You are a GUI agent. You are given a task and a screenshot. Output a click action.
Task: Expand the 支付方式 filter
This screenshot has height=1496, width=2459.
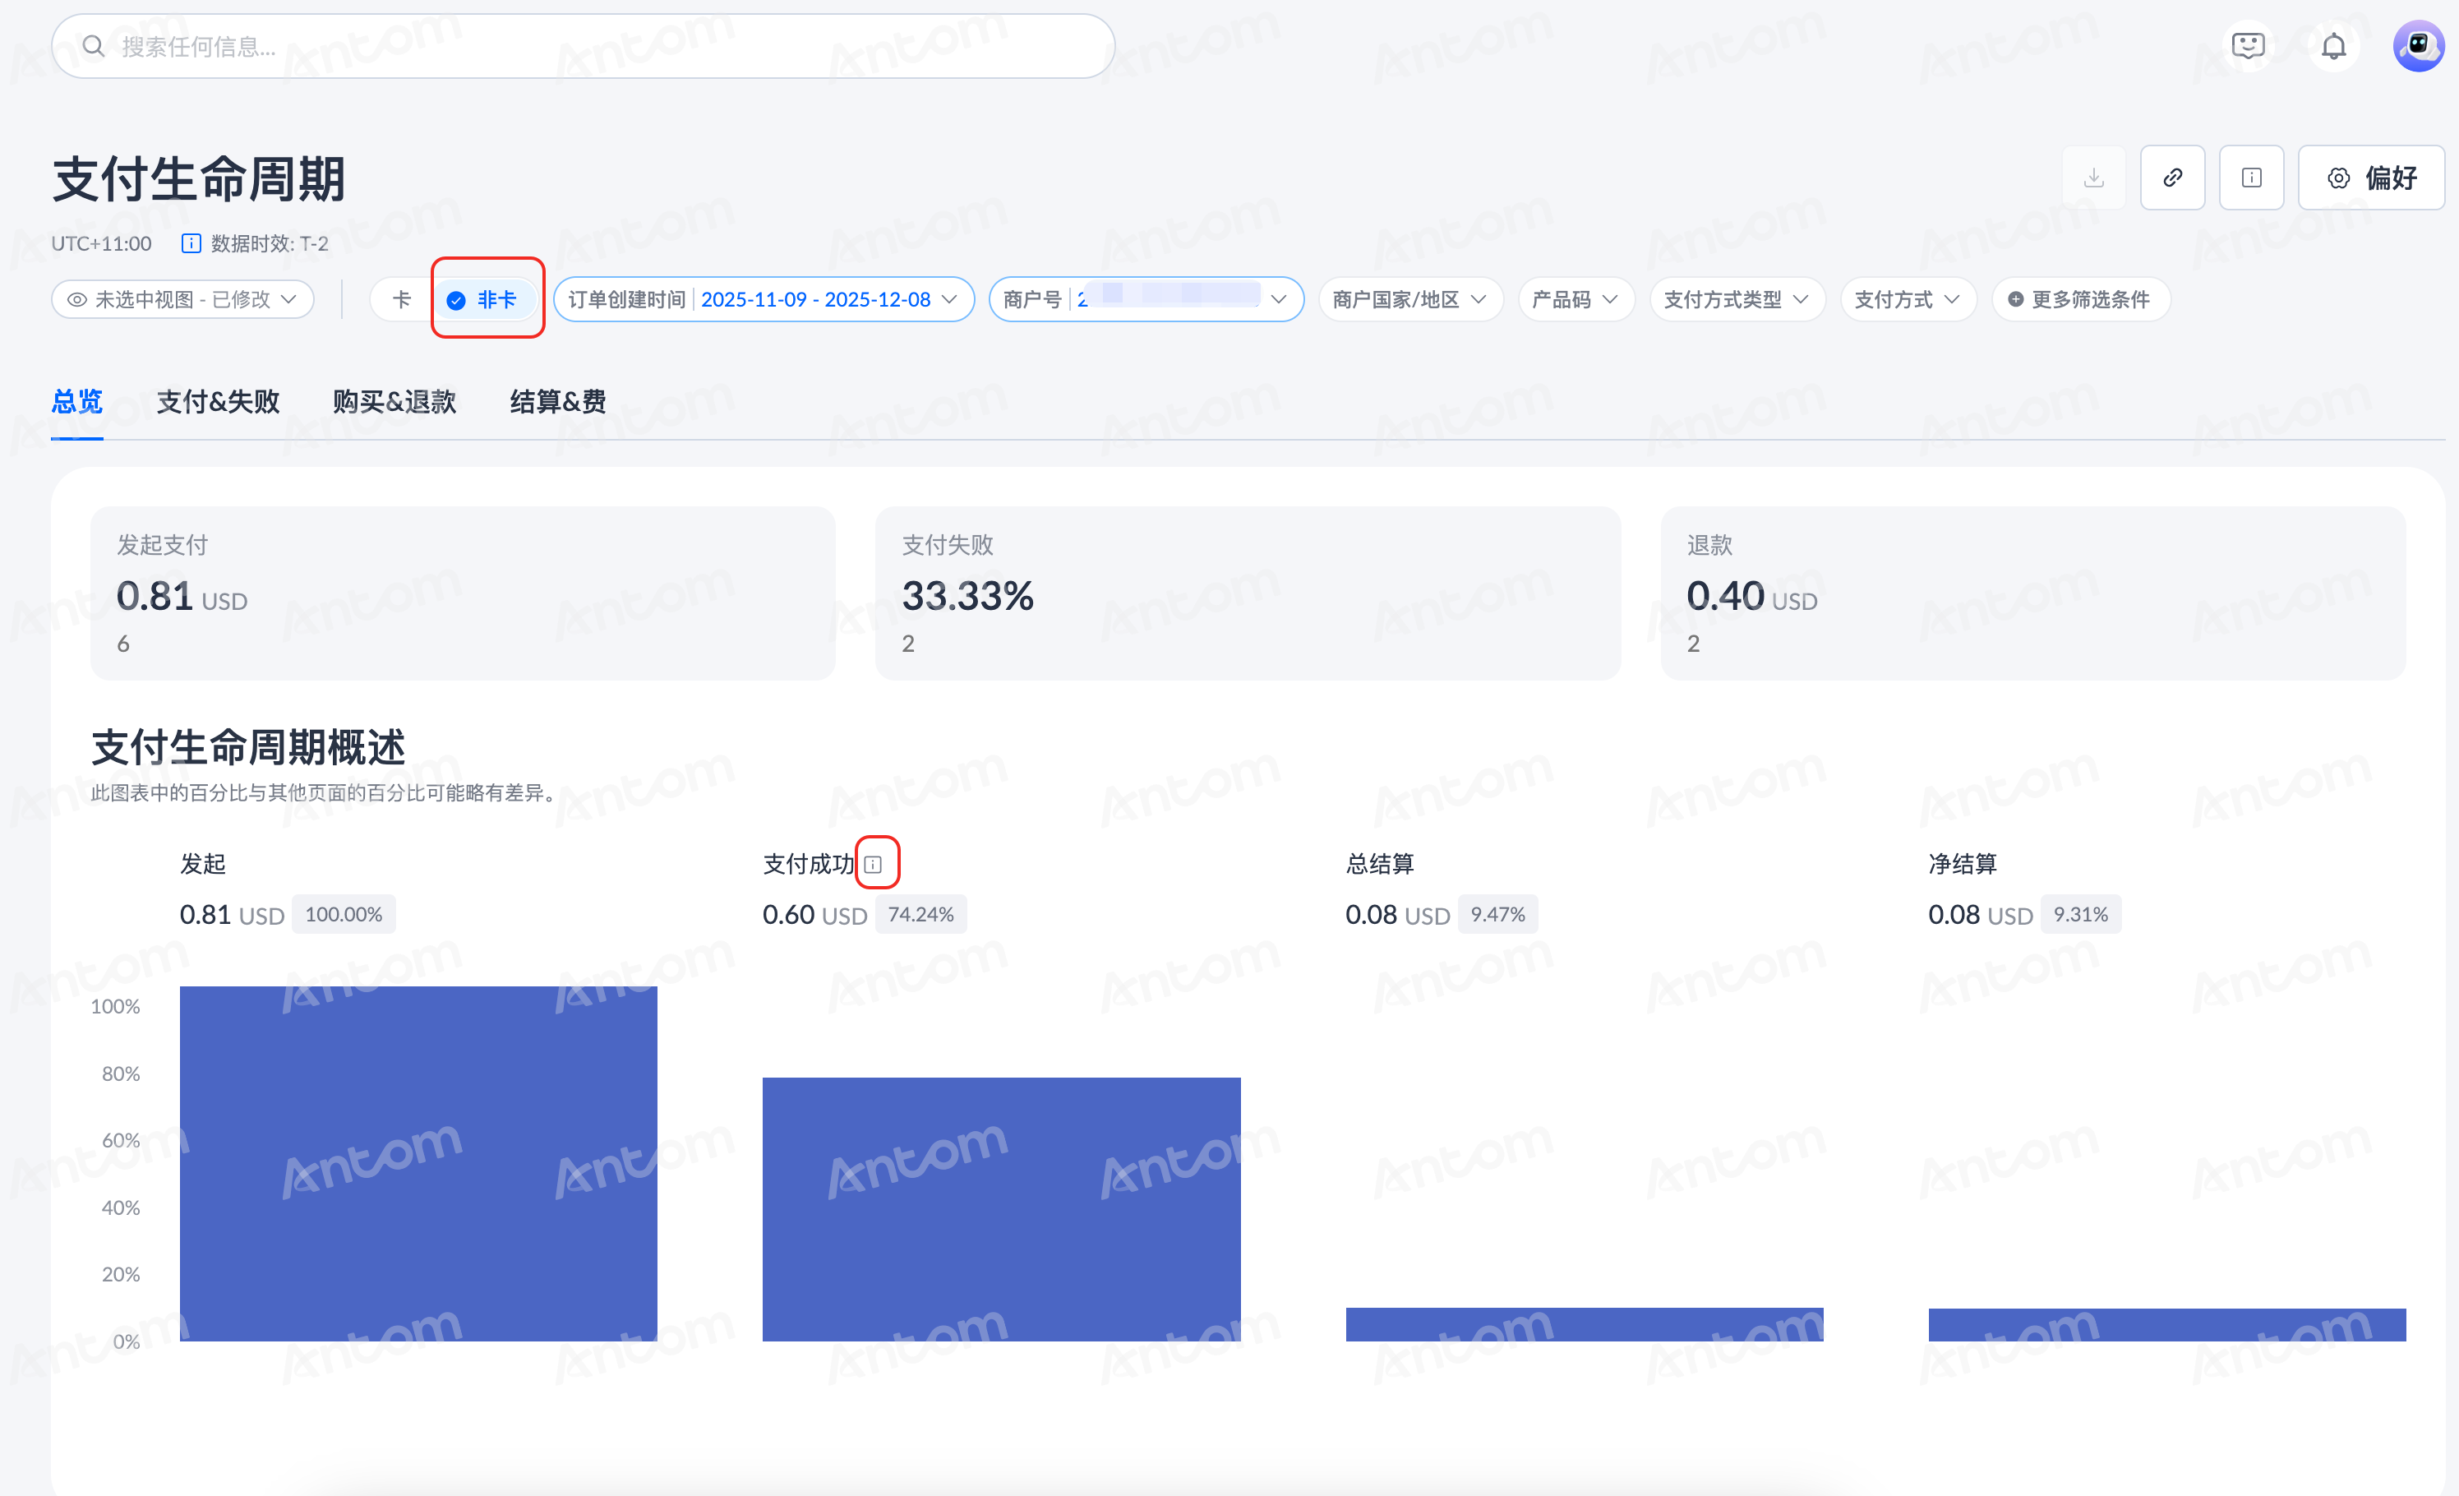[x=1908, y=299]
